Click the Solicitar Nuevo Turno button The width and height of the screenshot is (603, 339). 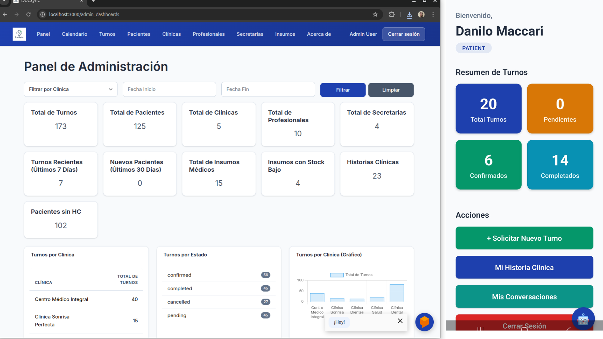pos(524,238)
